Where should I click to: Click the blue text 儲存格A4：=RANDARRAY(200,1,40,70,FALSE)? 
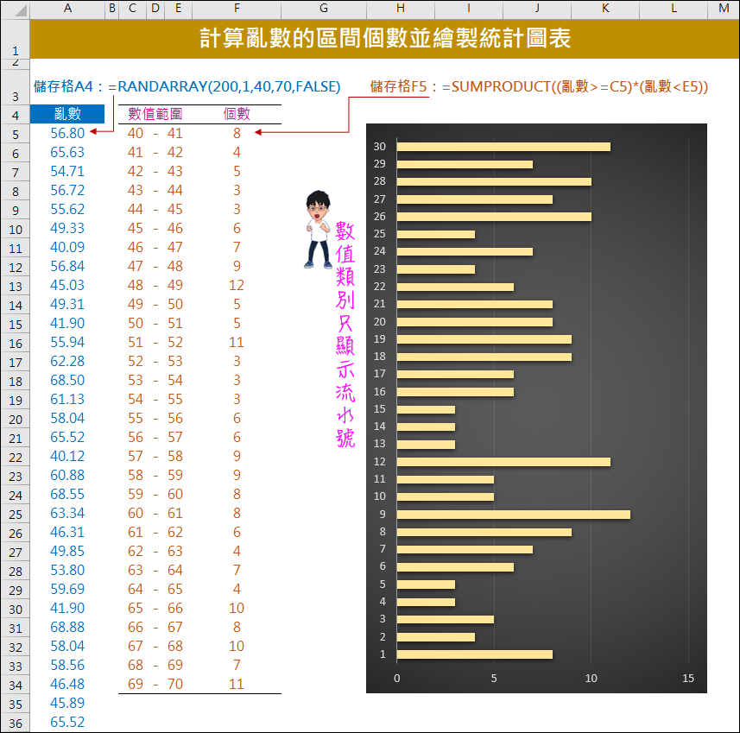(187, 87)
